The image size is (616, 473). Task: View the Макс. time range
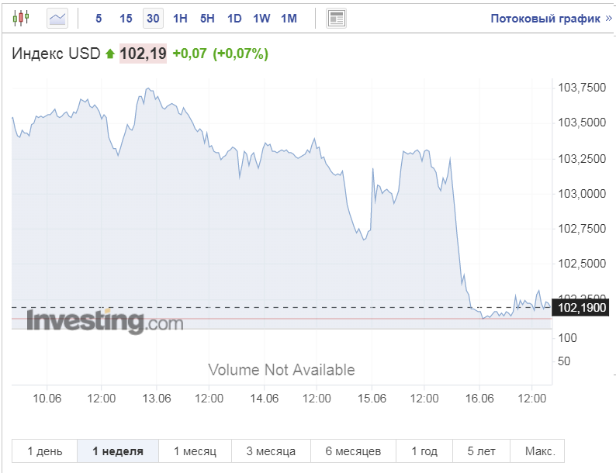[x=539, y=451]
